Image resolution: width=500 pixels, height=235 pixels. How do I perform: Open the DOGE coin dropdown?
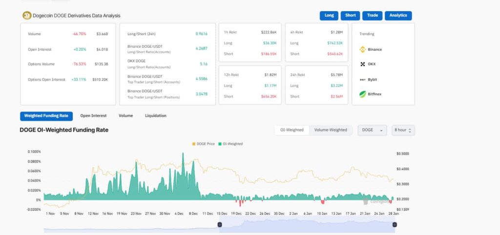coord(373,130)
